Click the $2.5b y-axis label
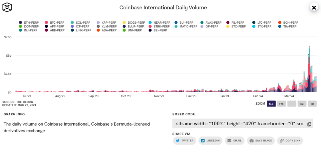The image size is (321, 158). coord(8,74)
